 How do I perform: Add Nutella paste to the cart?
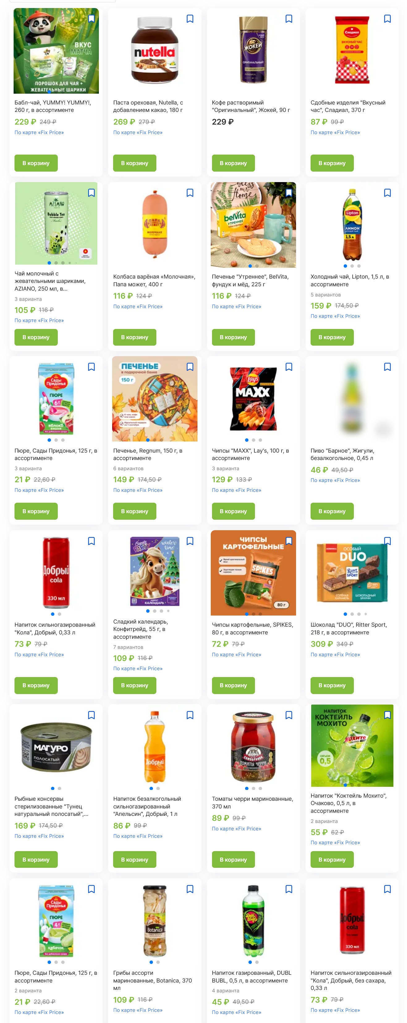[x=135, y=163]
